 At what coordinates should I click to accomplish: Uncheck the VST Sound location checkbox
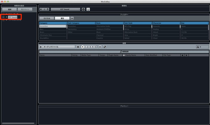click(4, 17)
